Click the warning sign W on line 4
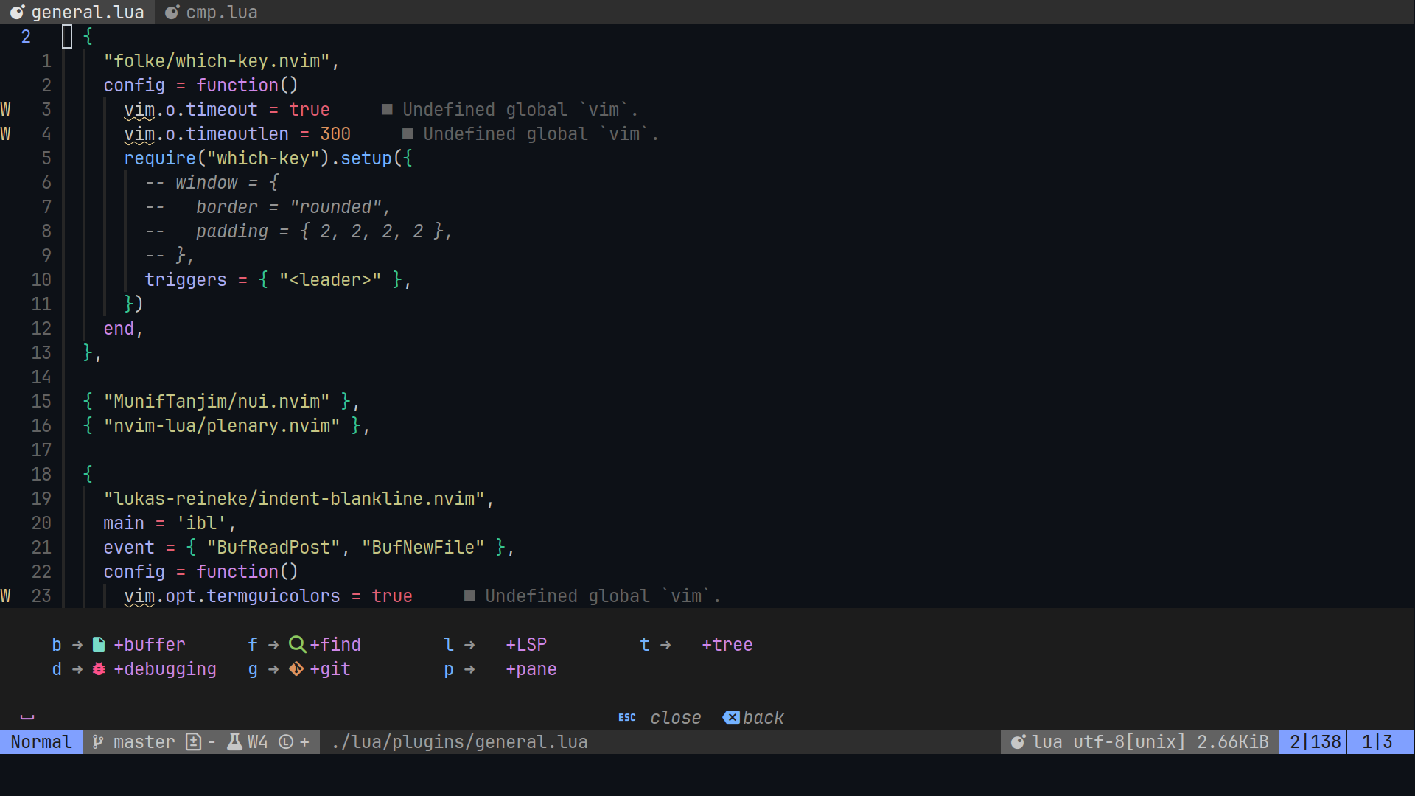The height and width of the screenshot is (796, 1415). [x=6, y=134]
